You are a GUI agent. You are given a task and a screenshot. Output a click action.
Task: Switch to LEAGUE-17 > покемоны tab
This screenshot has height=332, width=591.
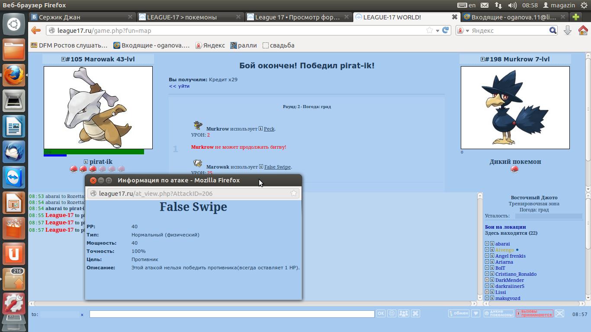point(190,17)
